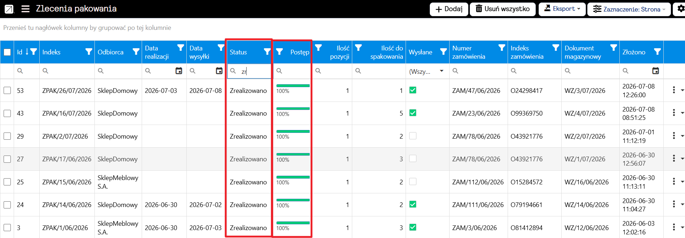The height and width of the screenshot is (238, 685).
Task: Expand row dropdown arrow for Id 25
Action: [x=682, y=181]
